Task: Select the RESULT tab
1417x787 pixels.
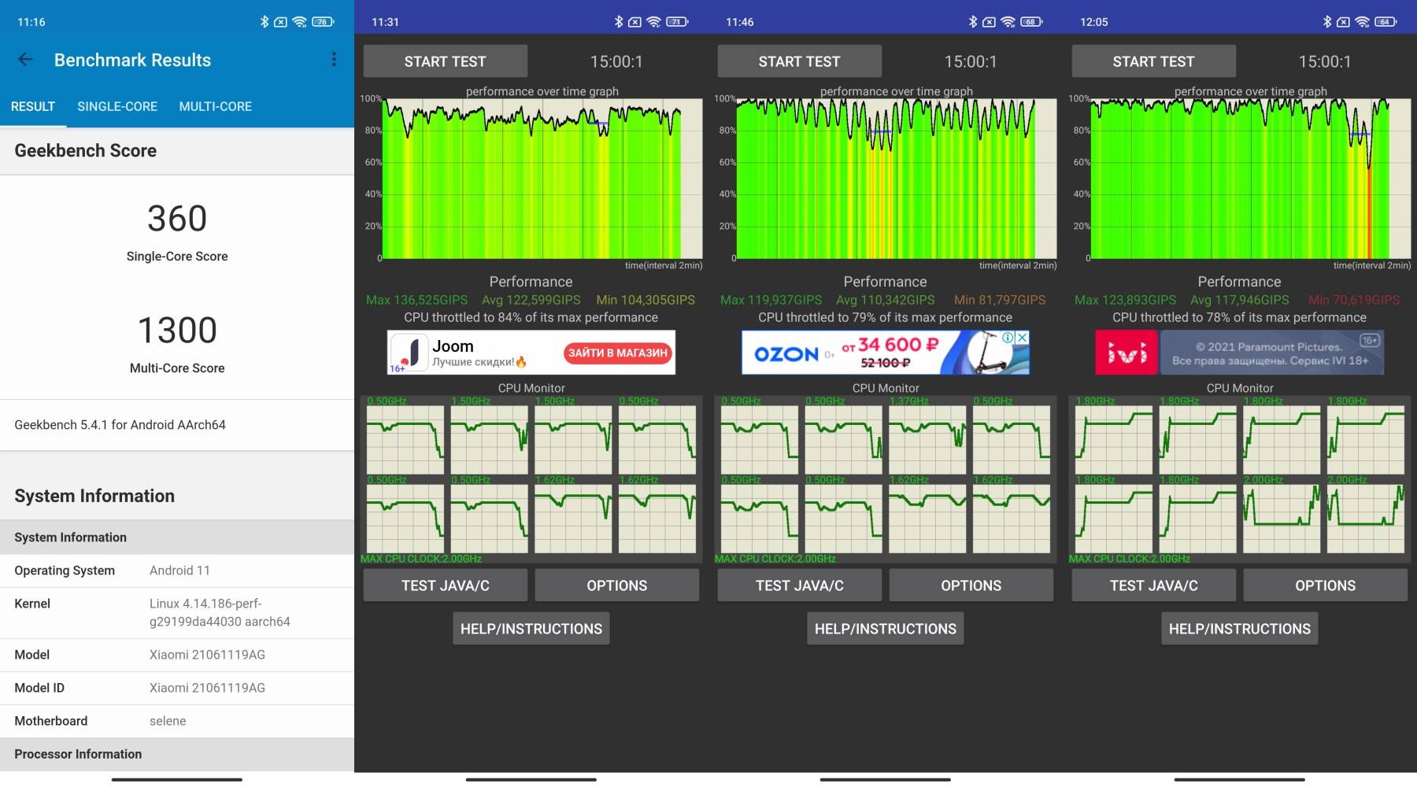Action: coord(33,106)
